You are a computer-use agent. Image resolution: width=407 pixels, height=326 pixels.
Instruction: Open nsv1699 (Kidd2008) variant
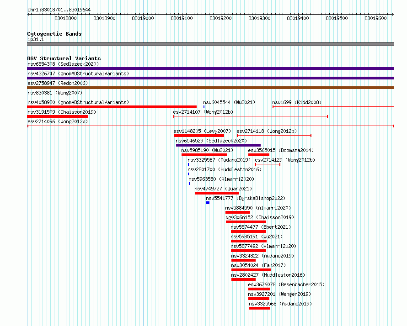tap(297, 102)
